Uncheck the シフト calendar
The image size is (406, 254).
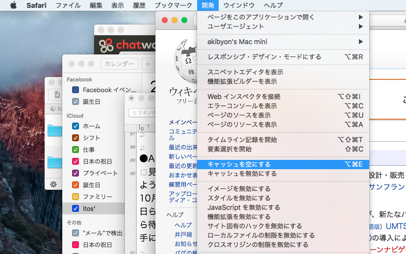tap(76, 138)
